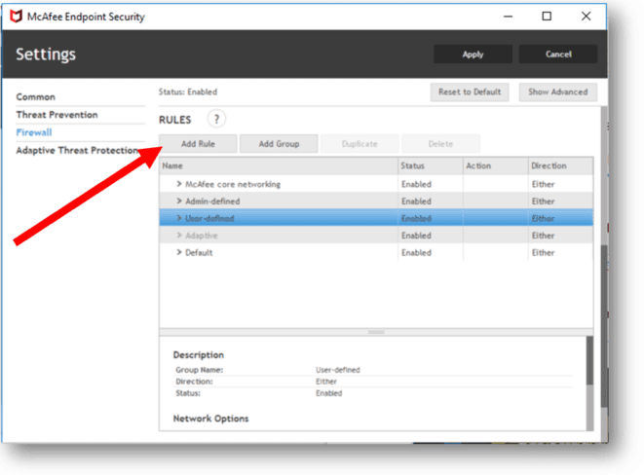This screenshot has height=475, width=644.
Task: Click the McAfee shield logo icon
Action: click(16, 17)
